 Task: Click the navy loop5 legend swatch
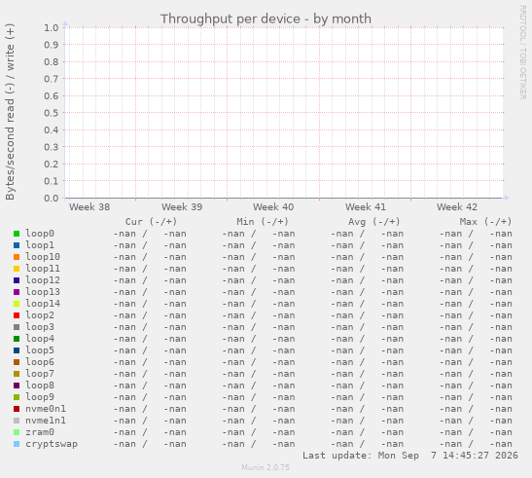17,350
